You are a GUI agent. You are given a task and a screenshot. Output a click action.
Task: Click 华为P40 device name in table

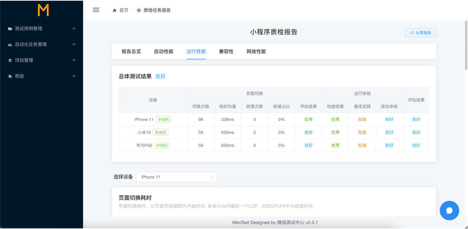coord(144,145)
